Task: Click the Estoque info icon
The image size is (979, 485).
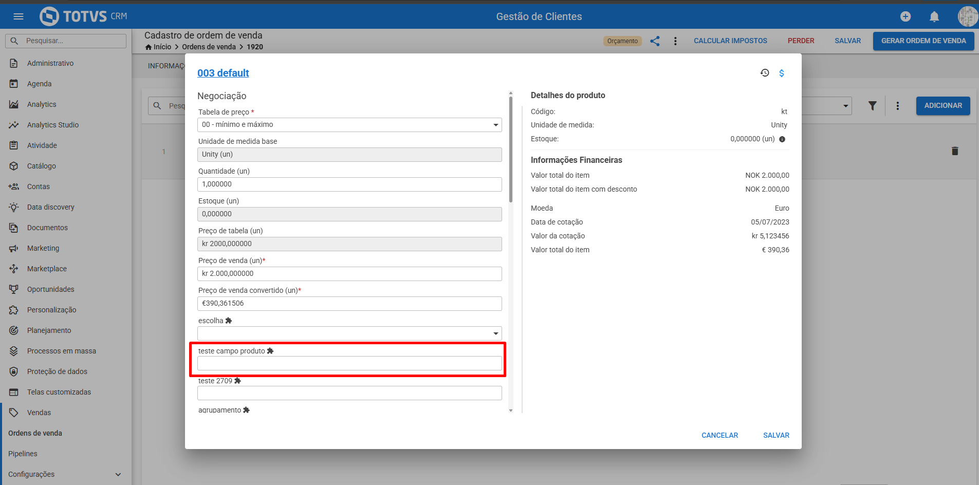Action: [782, 139]
